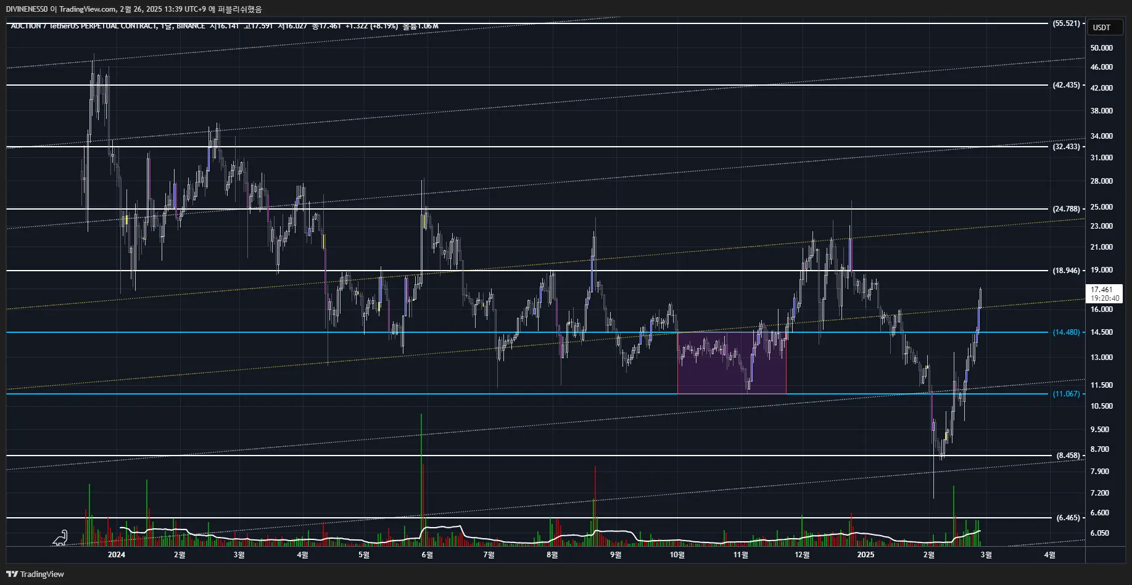Screen dimensions: 1132x585
Task: Select the (55.521) level label
Action: click(1067, 23)
